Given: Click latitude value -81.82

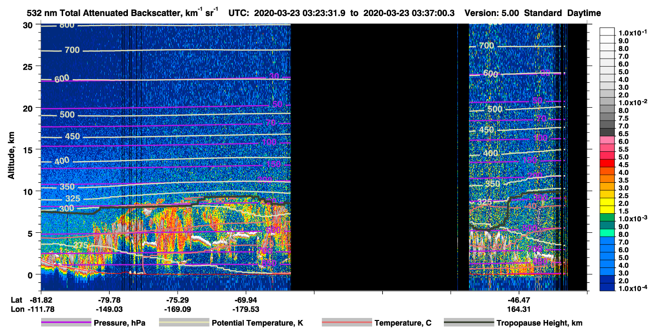Looking at the screenshot, I should (x=41, y=300).
